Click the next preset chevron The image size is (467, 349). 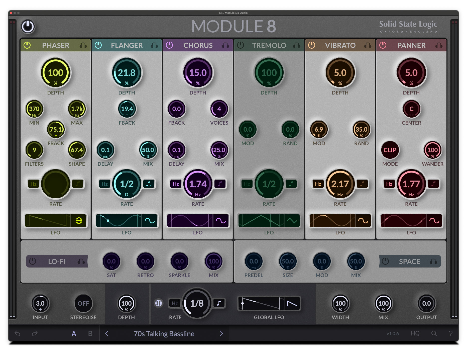point(221,334)
